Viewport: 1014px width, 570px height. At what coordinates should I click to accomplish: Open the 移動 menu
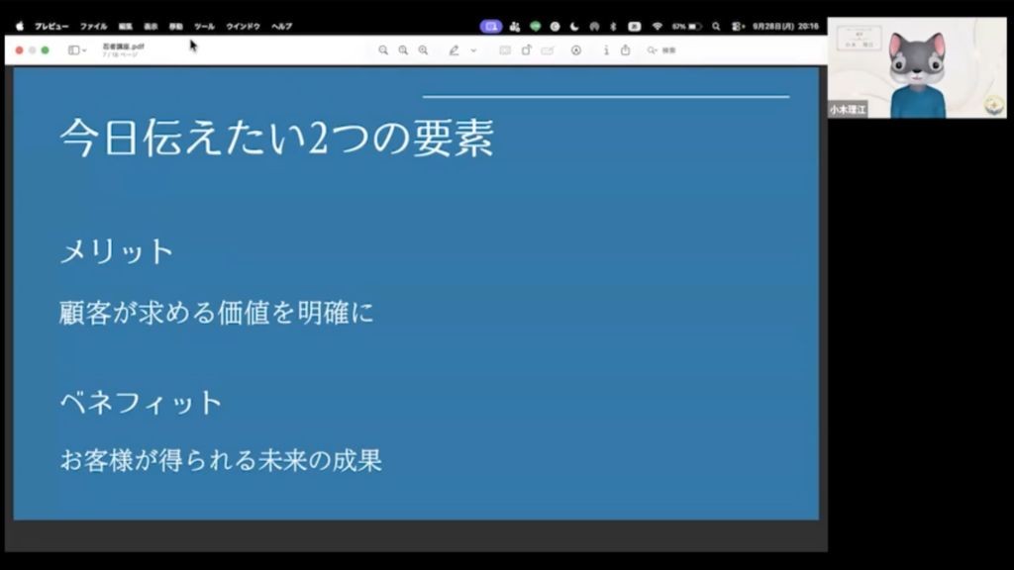pyautogui.click(x=176, y=27)
